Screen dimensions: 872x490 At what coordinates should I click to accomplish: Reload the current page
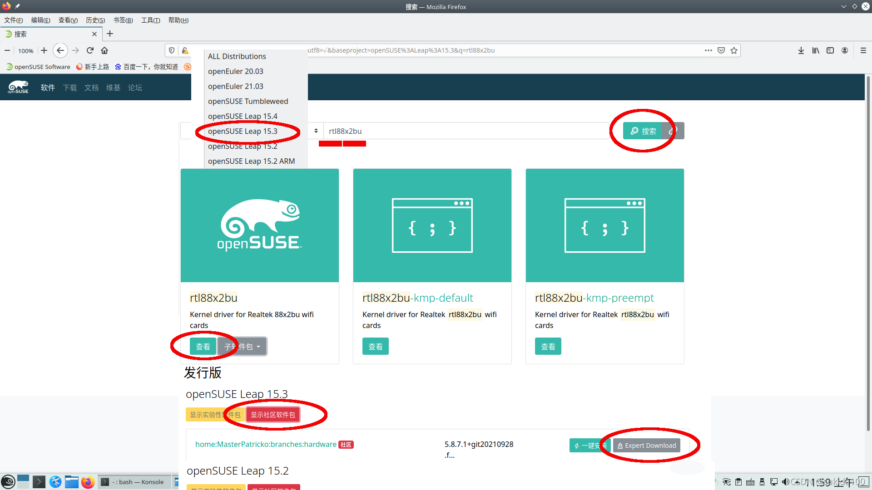tap(90, 50)
